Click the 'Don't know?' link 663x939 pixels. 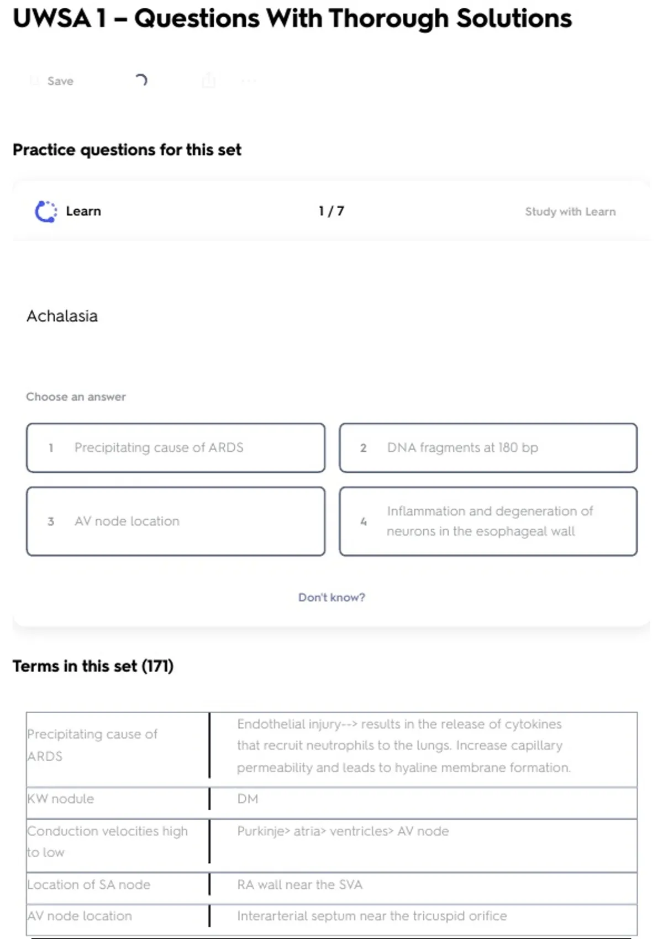tap(331, 597)
